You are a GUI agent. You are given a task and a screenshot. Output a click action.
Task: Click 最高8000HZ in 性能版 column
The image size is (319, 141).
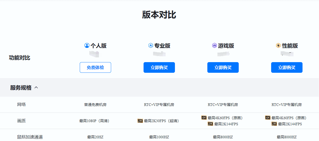287,137
